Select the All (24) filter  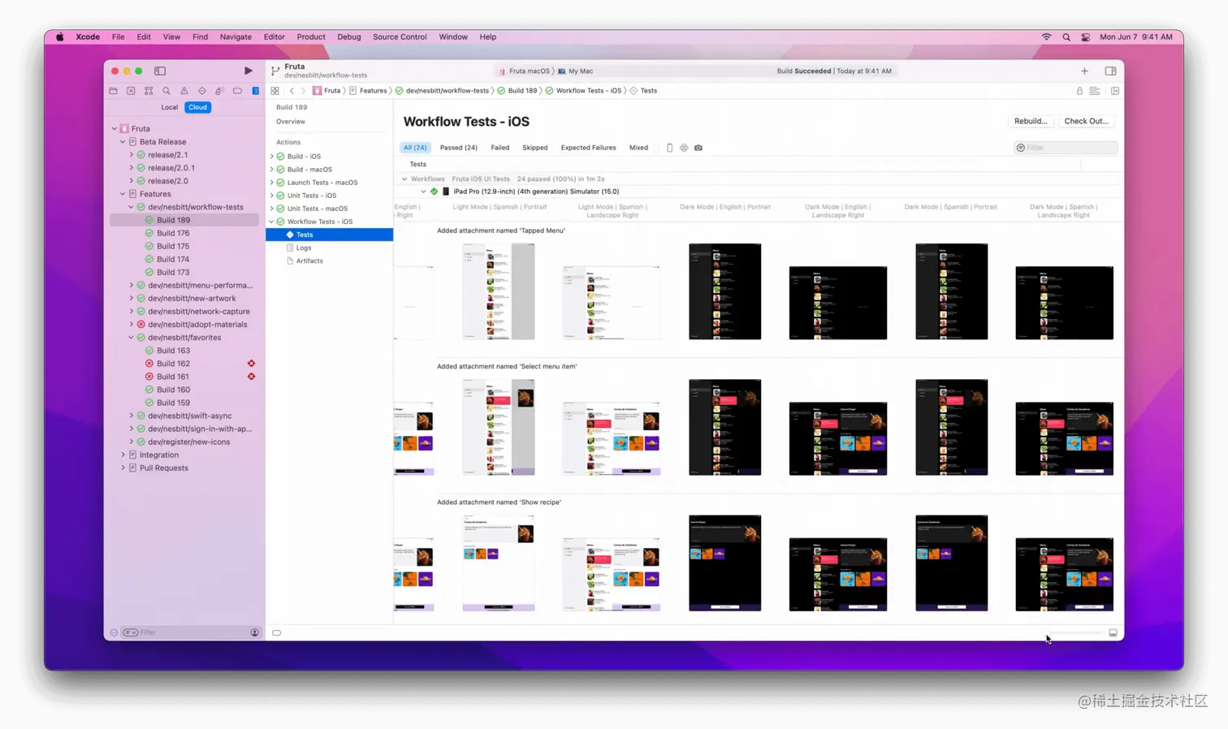pyautogui.click(x=415, y=148)
